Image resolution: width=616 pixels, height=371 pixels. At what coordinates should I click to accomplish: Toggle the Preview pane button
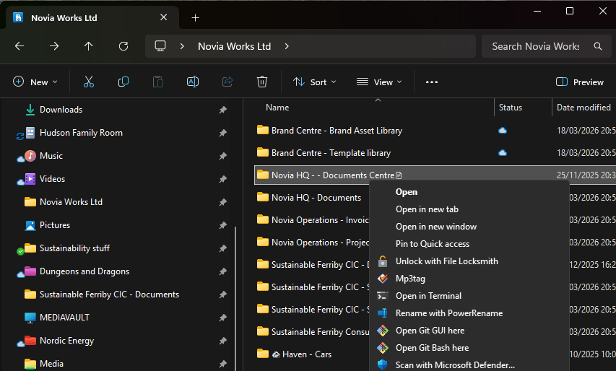(x=580, y=82)
